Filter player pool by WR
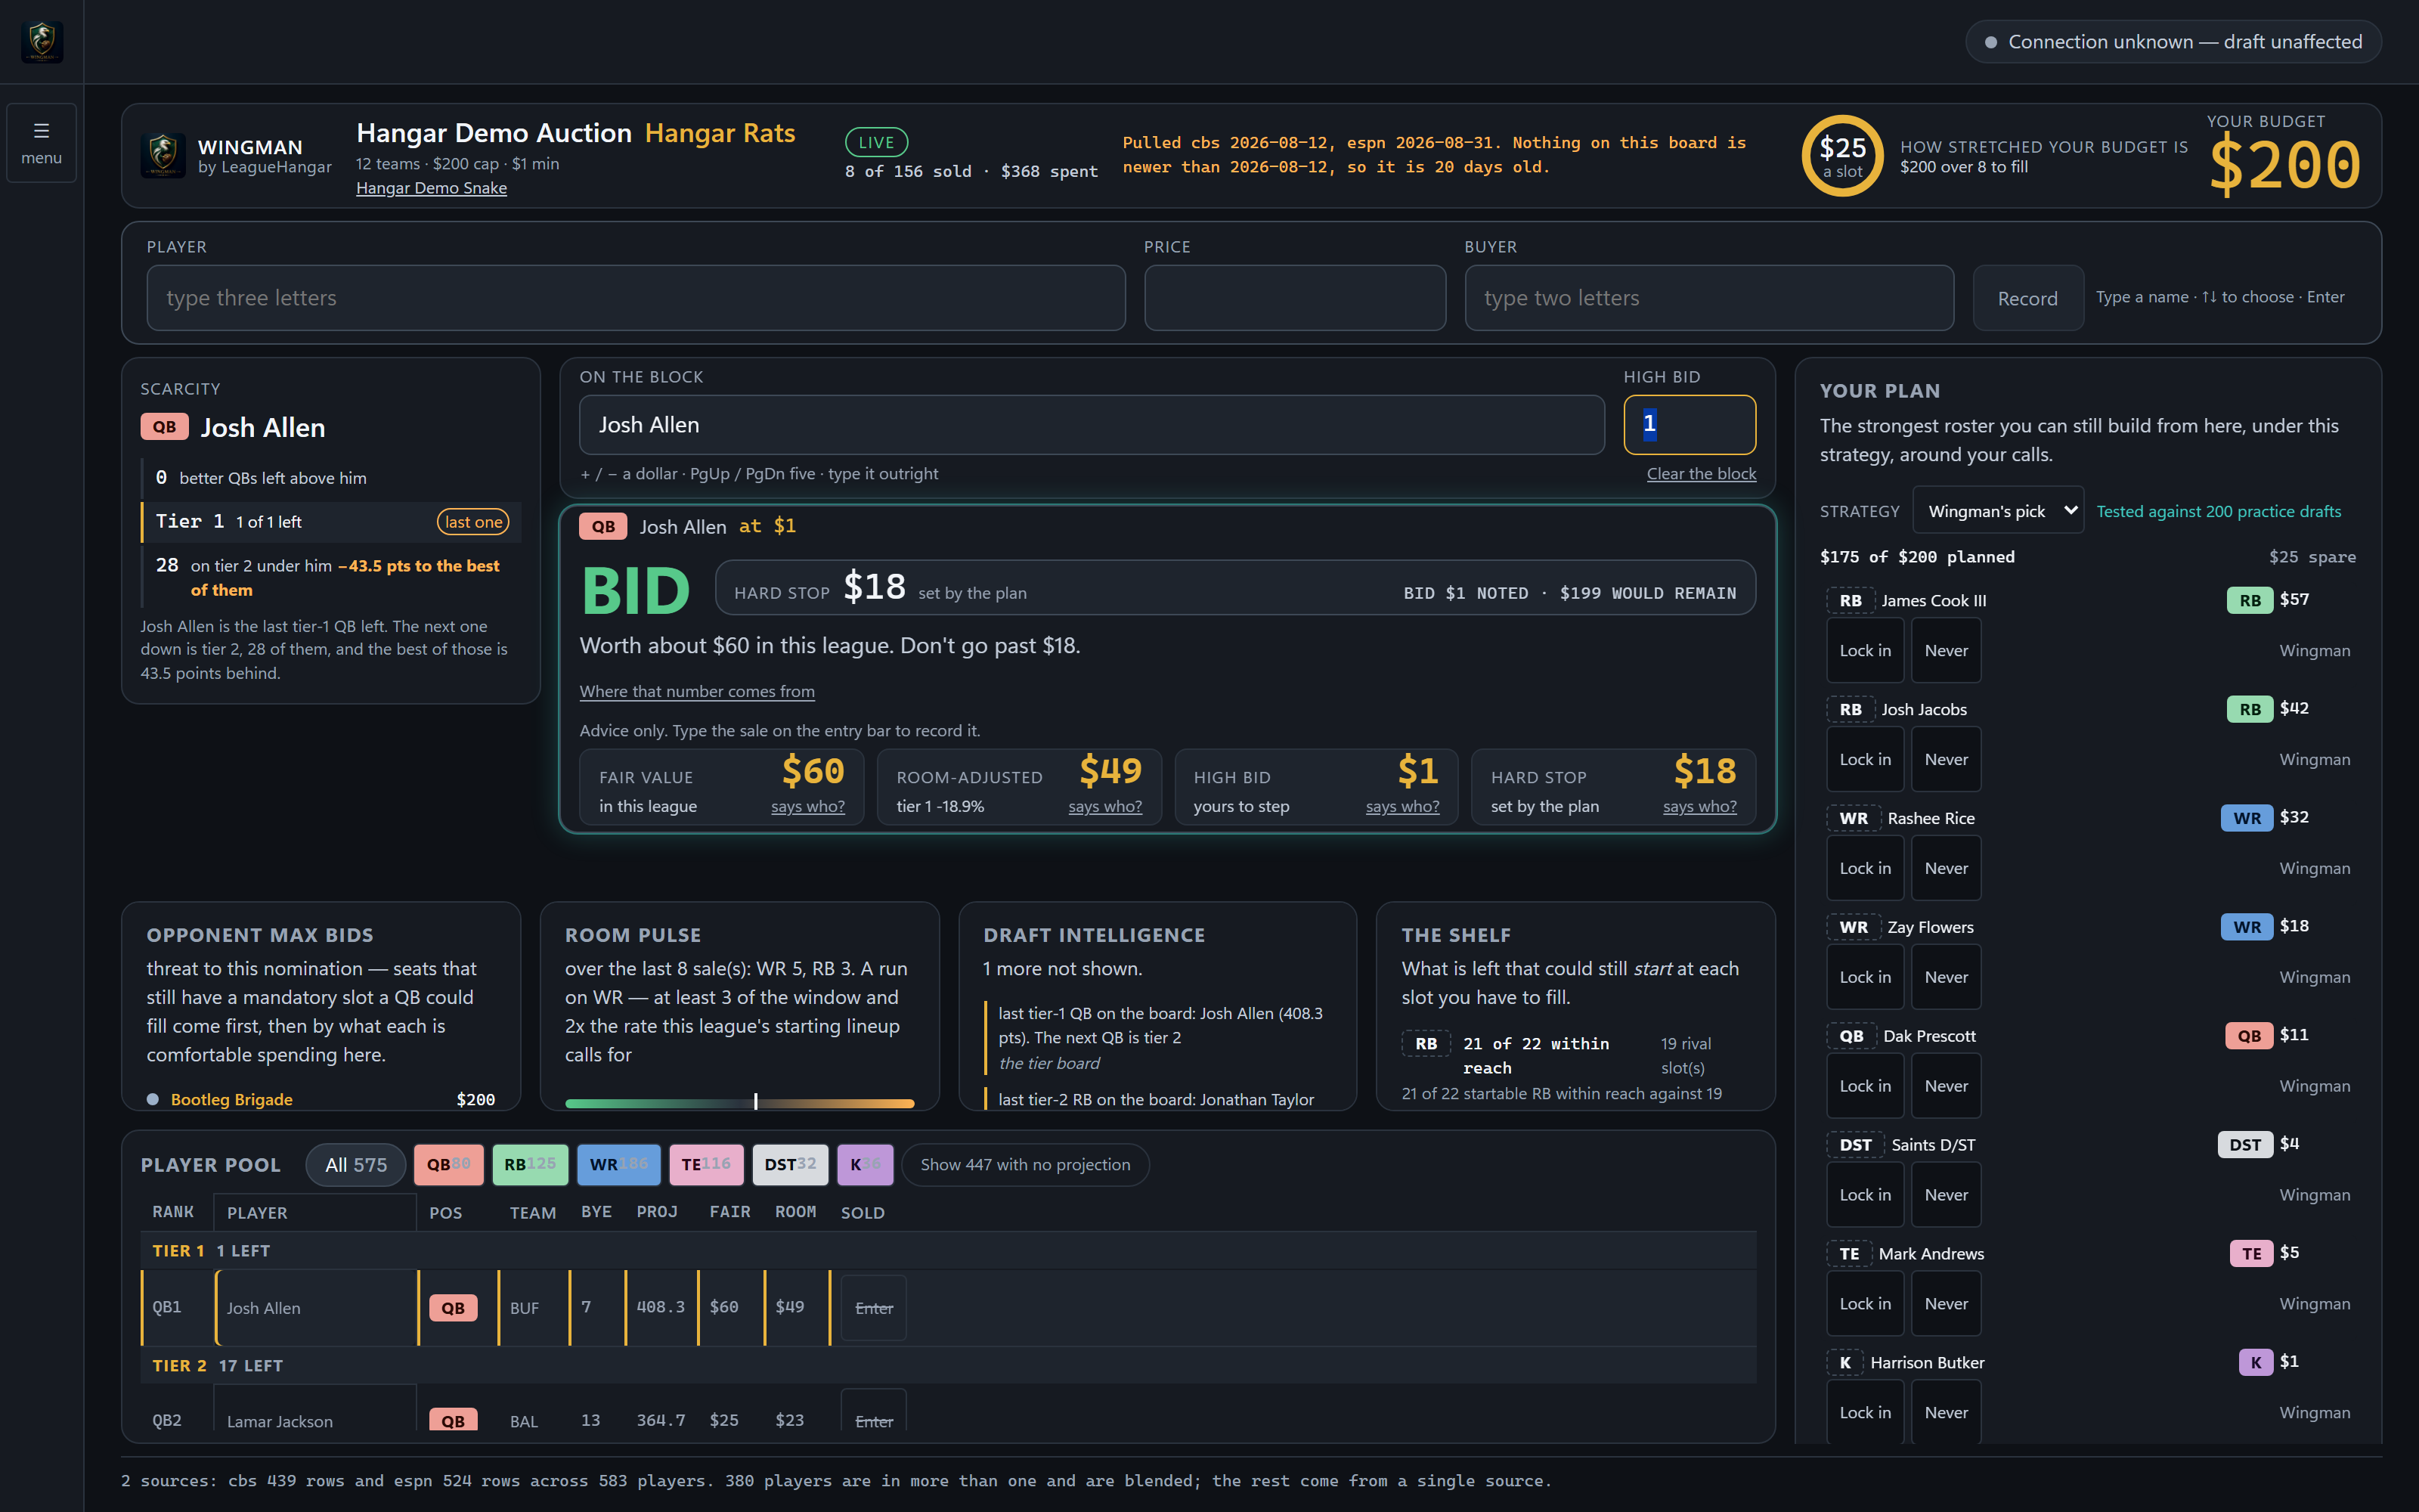The image size is (2419, 1512). coord(619,1165)
